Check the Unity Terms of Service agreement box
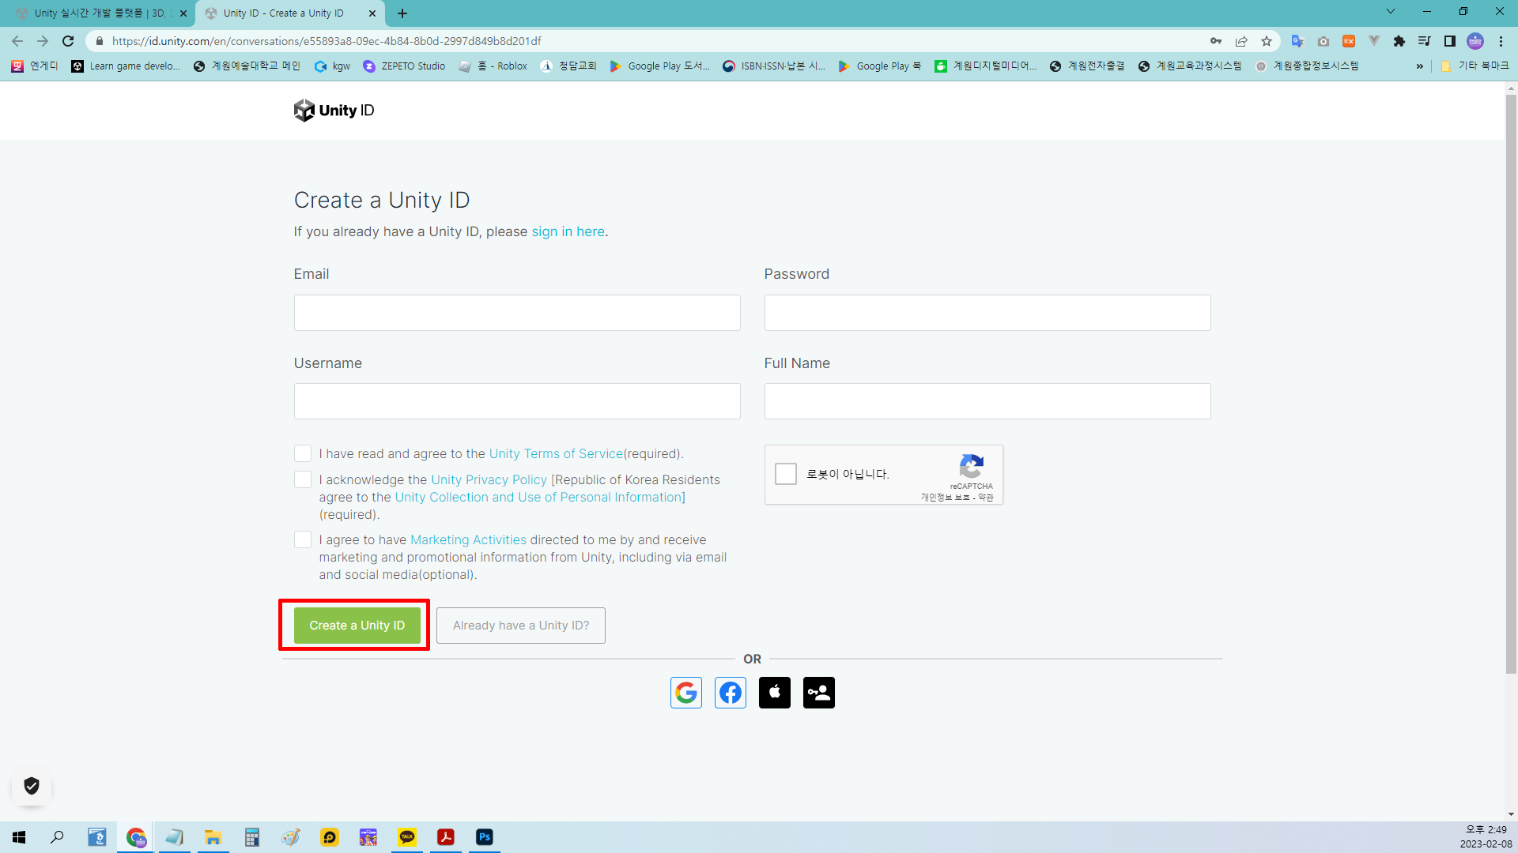The image size is (1518, 853). [303, 453]
